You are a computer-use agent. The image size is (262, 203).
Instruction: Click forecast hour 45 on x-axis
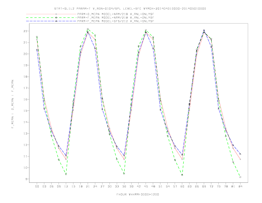tap(146, 186)
